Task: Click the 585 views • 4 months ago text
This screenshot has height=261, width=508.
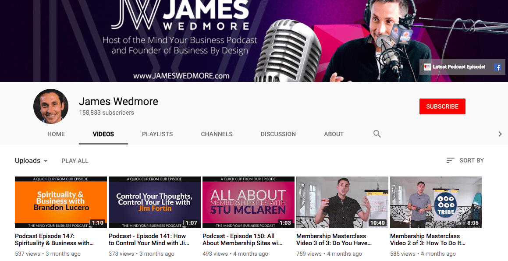Action: [x=423, y=254]
